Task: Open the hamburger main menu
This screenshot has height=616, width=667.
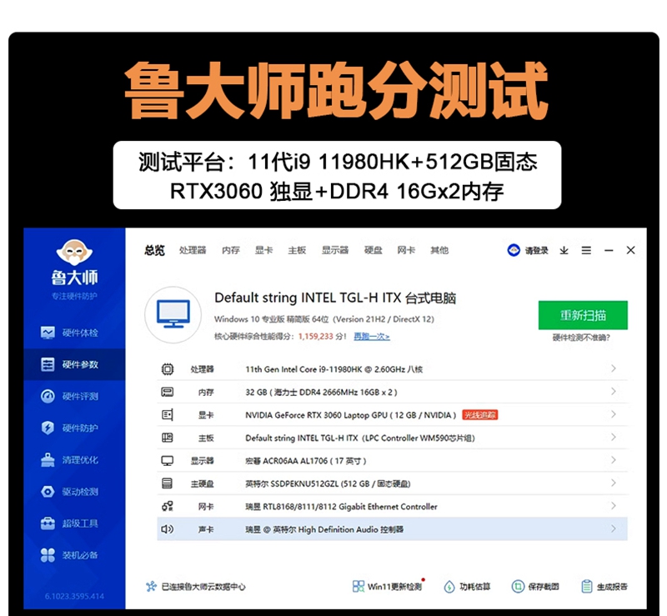Action: pos(586,251)
